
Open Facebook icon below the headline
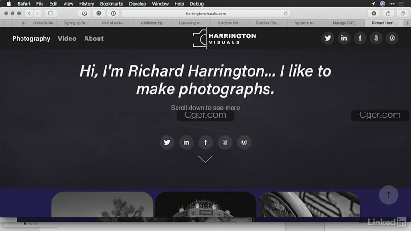pyautogui.click(x=205, y=142)
